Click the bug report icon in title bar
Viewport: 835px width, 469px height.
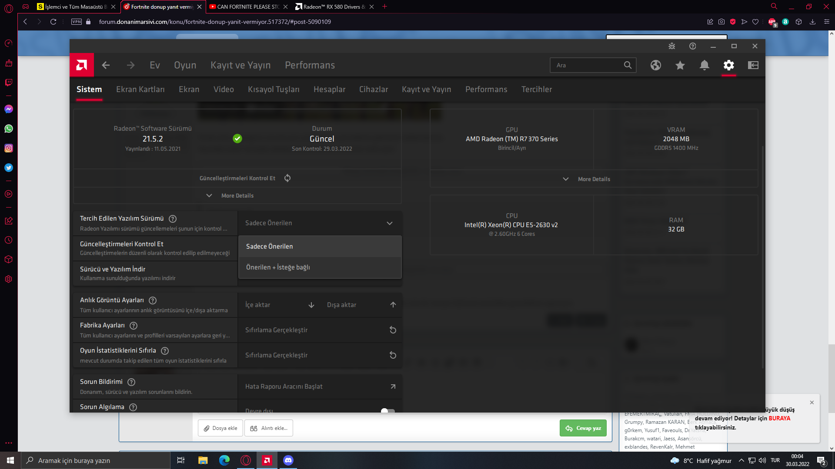pyautogui.click(x=671, y=46)
